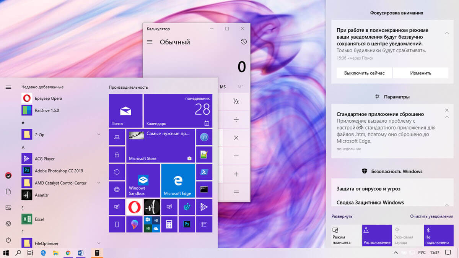
Task: Open the Photoshop tile in Start
Action: [x=187, y=224]
